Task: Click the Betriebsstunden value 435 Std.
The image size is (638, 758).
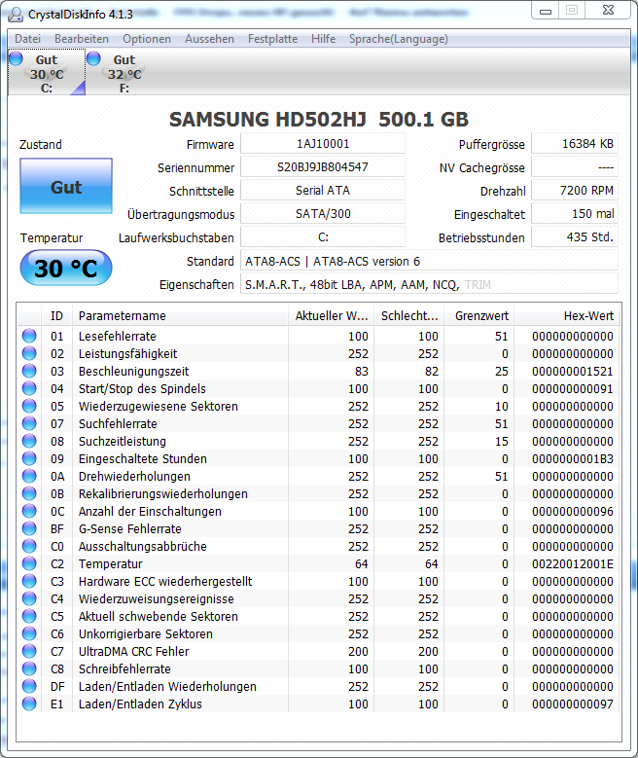Action: click(x=575, y=237)
